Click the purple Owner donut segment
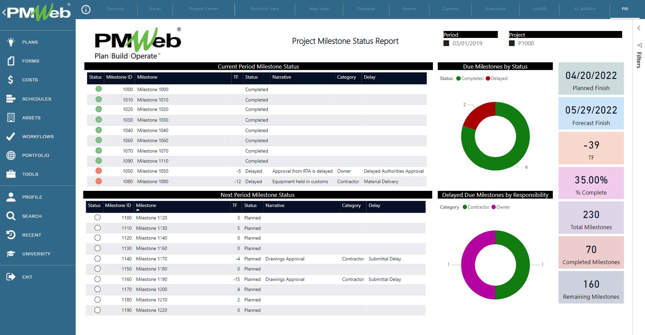Screen dimensions: 645x335 pos(468,265)
